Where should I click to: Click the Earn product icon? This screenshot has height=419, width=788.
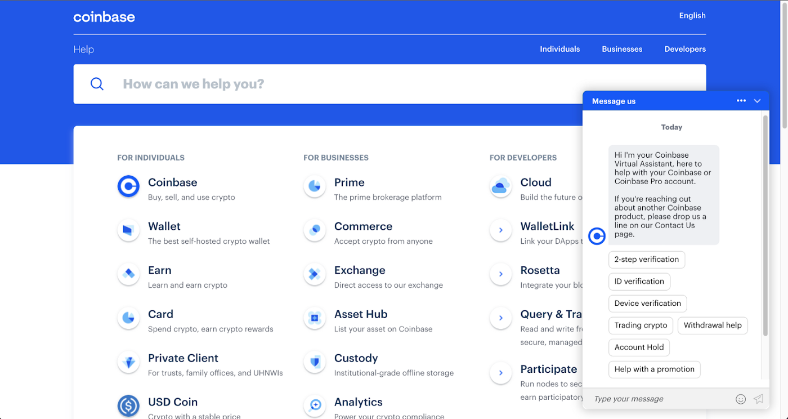(128, 274)
